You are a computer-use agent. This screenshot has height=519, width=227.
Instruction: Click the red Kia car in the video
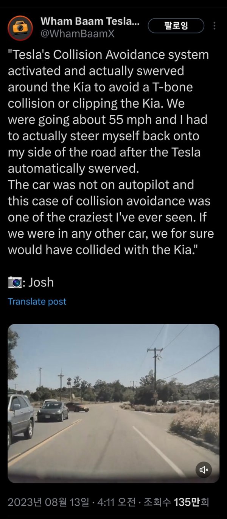click(x=78, y=407)
